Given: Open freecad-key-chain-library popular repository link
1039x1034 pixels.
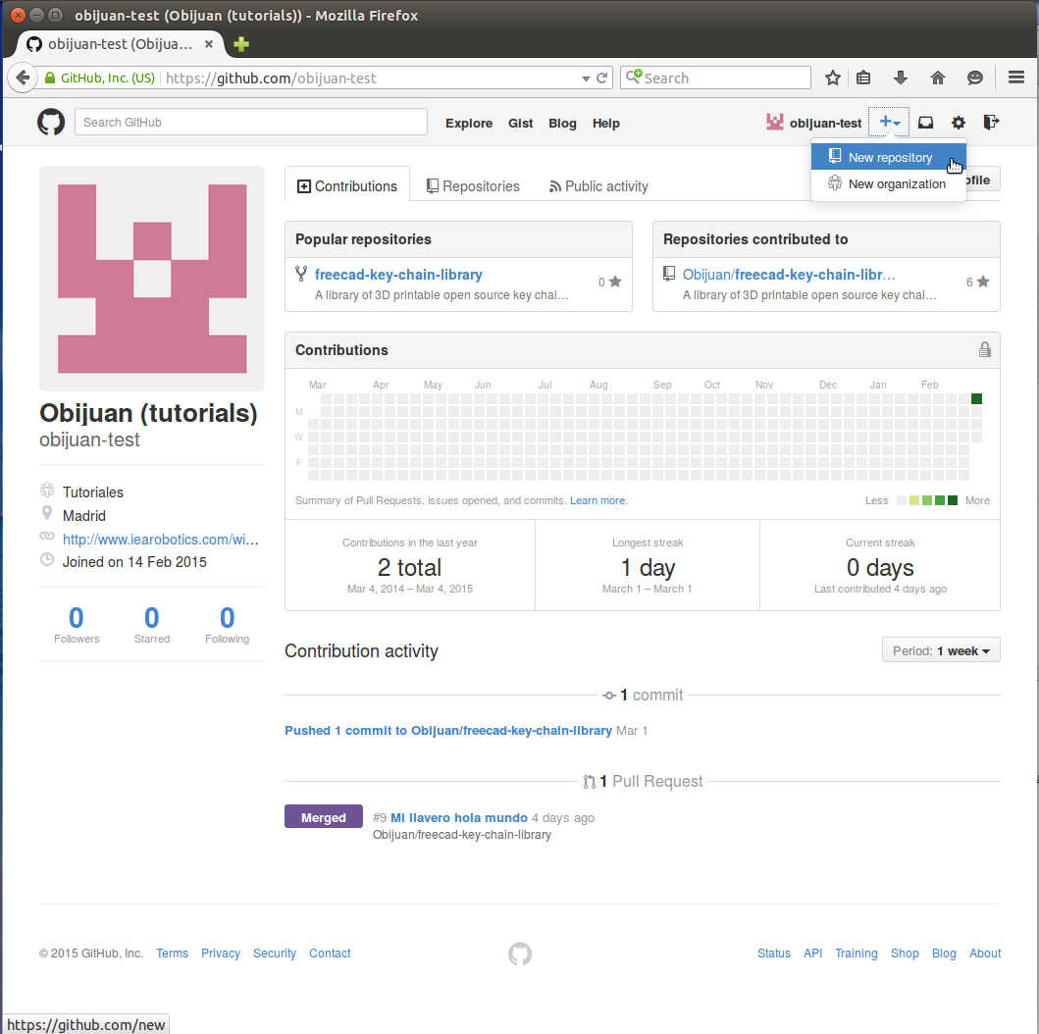Looking at the screenshot, I should 398,275.
